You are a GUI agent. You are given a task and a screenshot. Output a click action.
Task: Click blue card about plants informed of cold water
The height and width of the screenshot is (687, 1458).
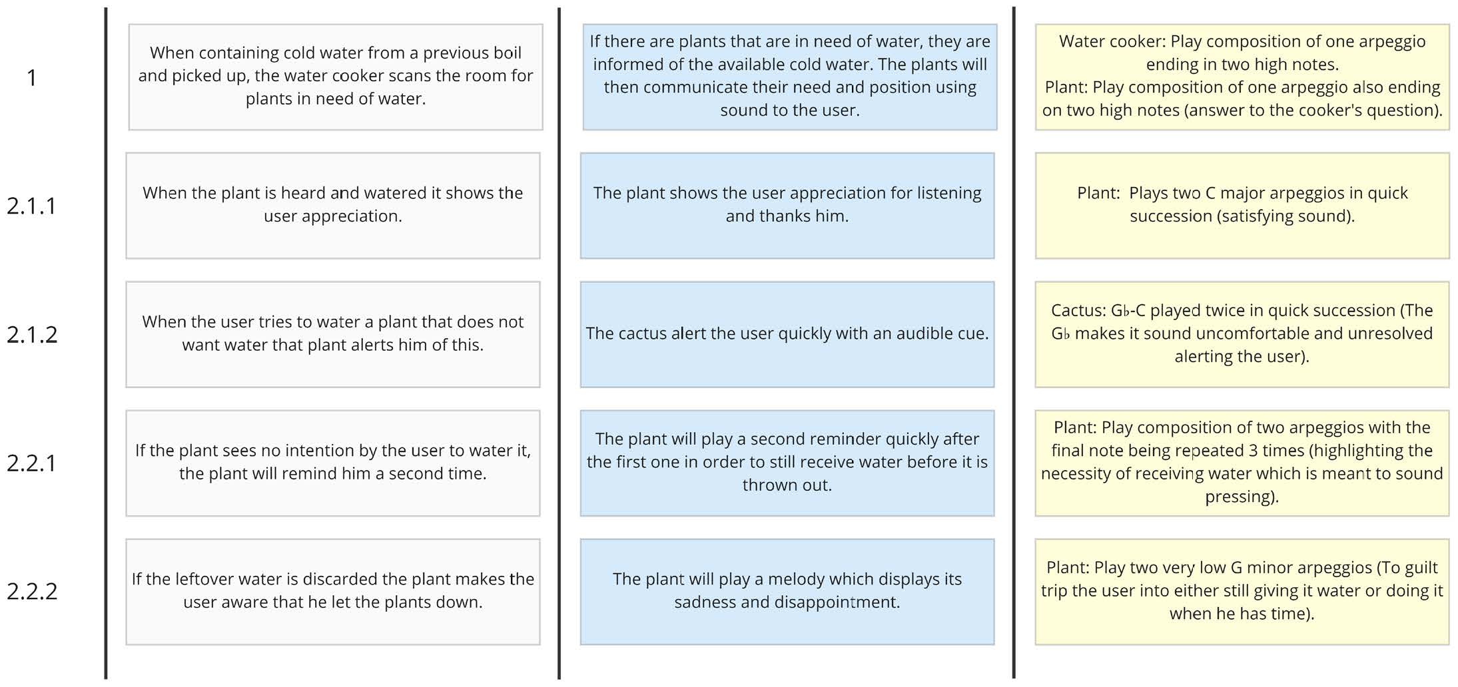(x=790, y=77)
